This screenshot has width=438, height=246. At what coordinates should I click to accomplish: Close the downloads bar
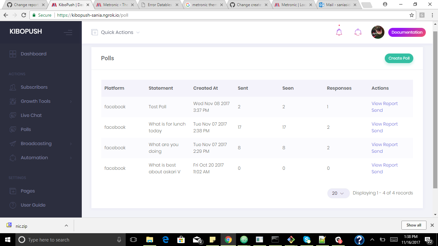click(432, 225)
